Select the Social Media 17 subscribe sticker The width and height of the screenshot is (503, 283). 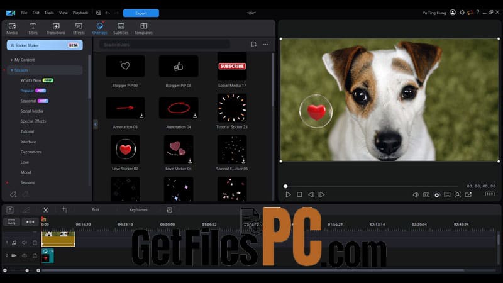point(232,66)
